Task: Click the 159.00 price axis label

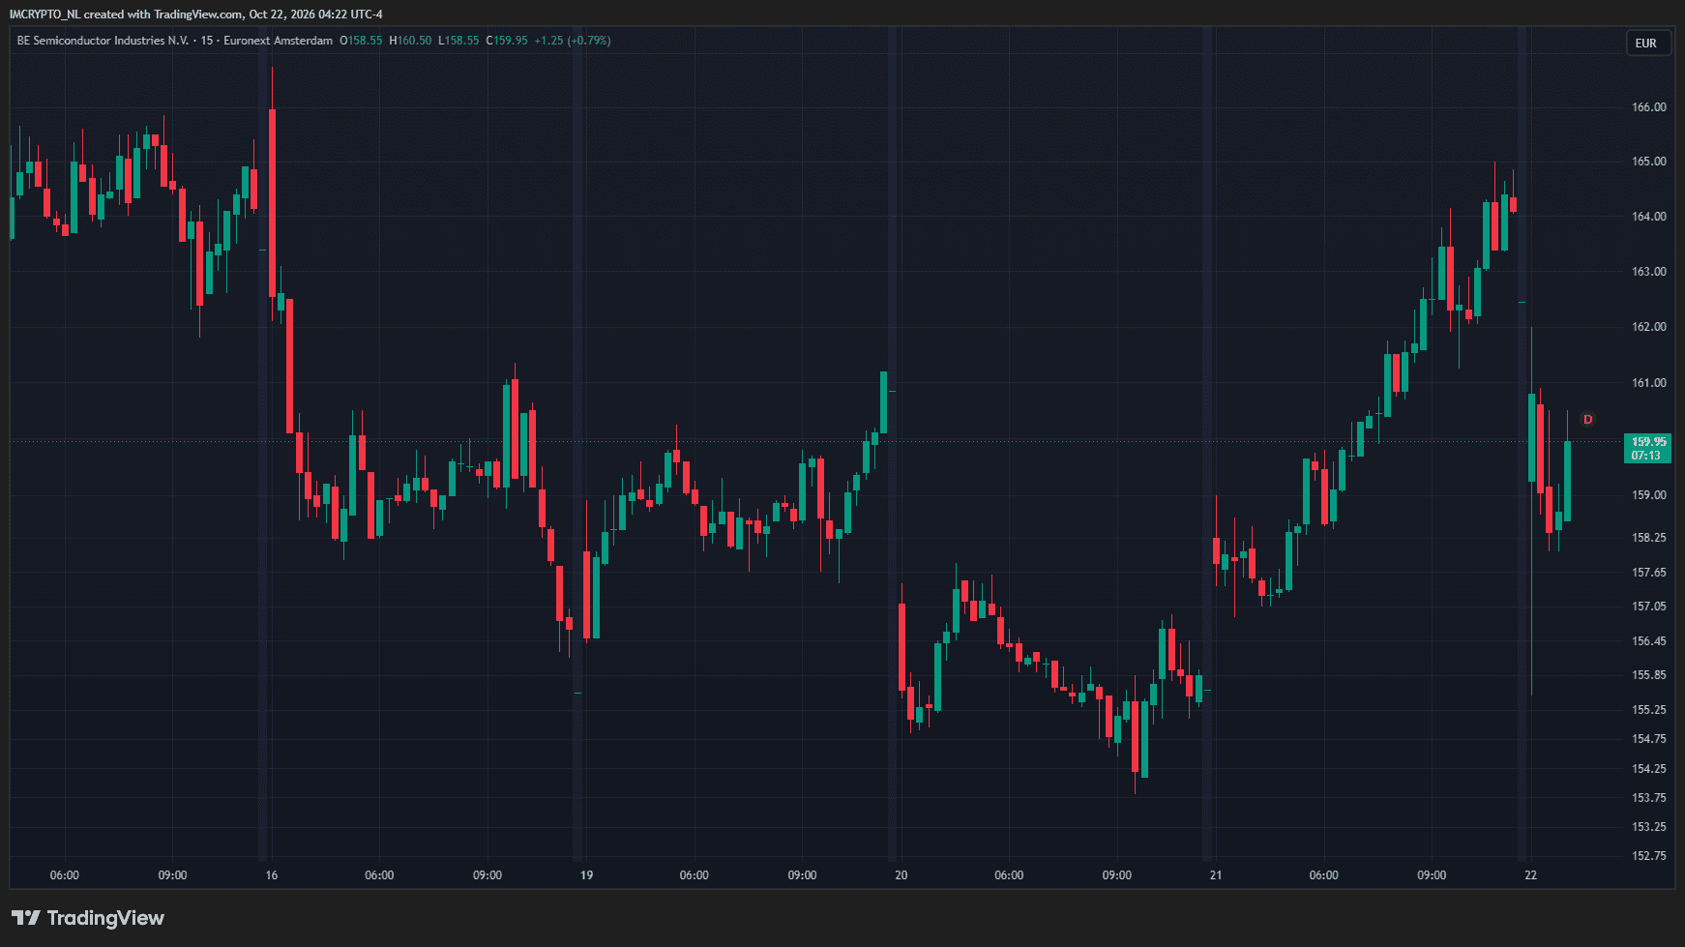Action: click(1649, 495)
